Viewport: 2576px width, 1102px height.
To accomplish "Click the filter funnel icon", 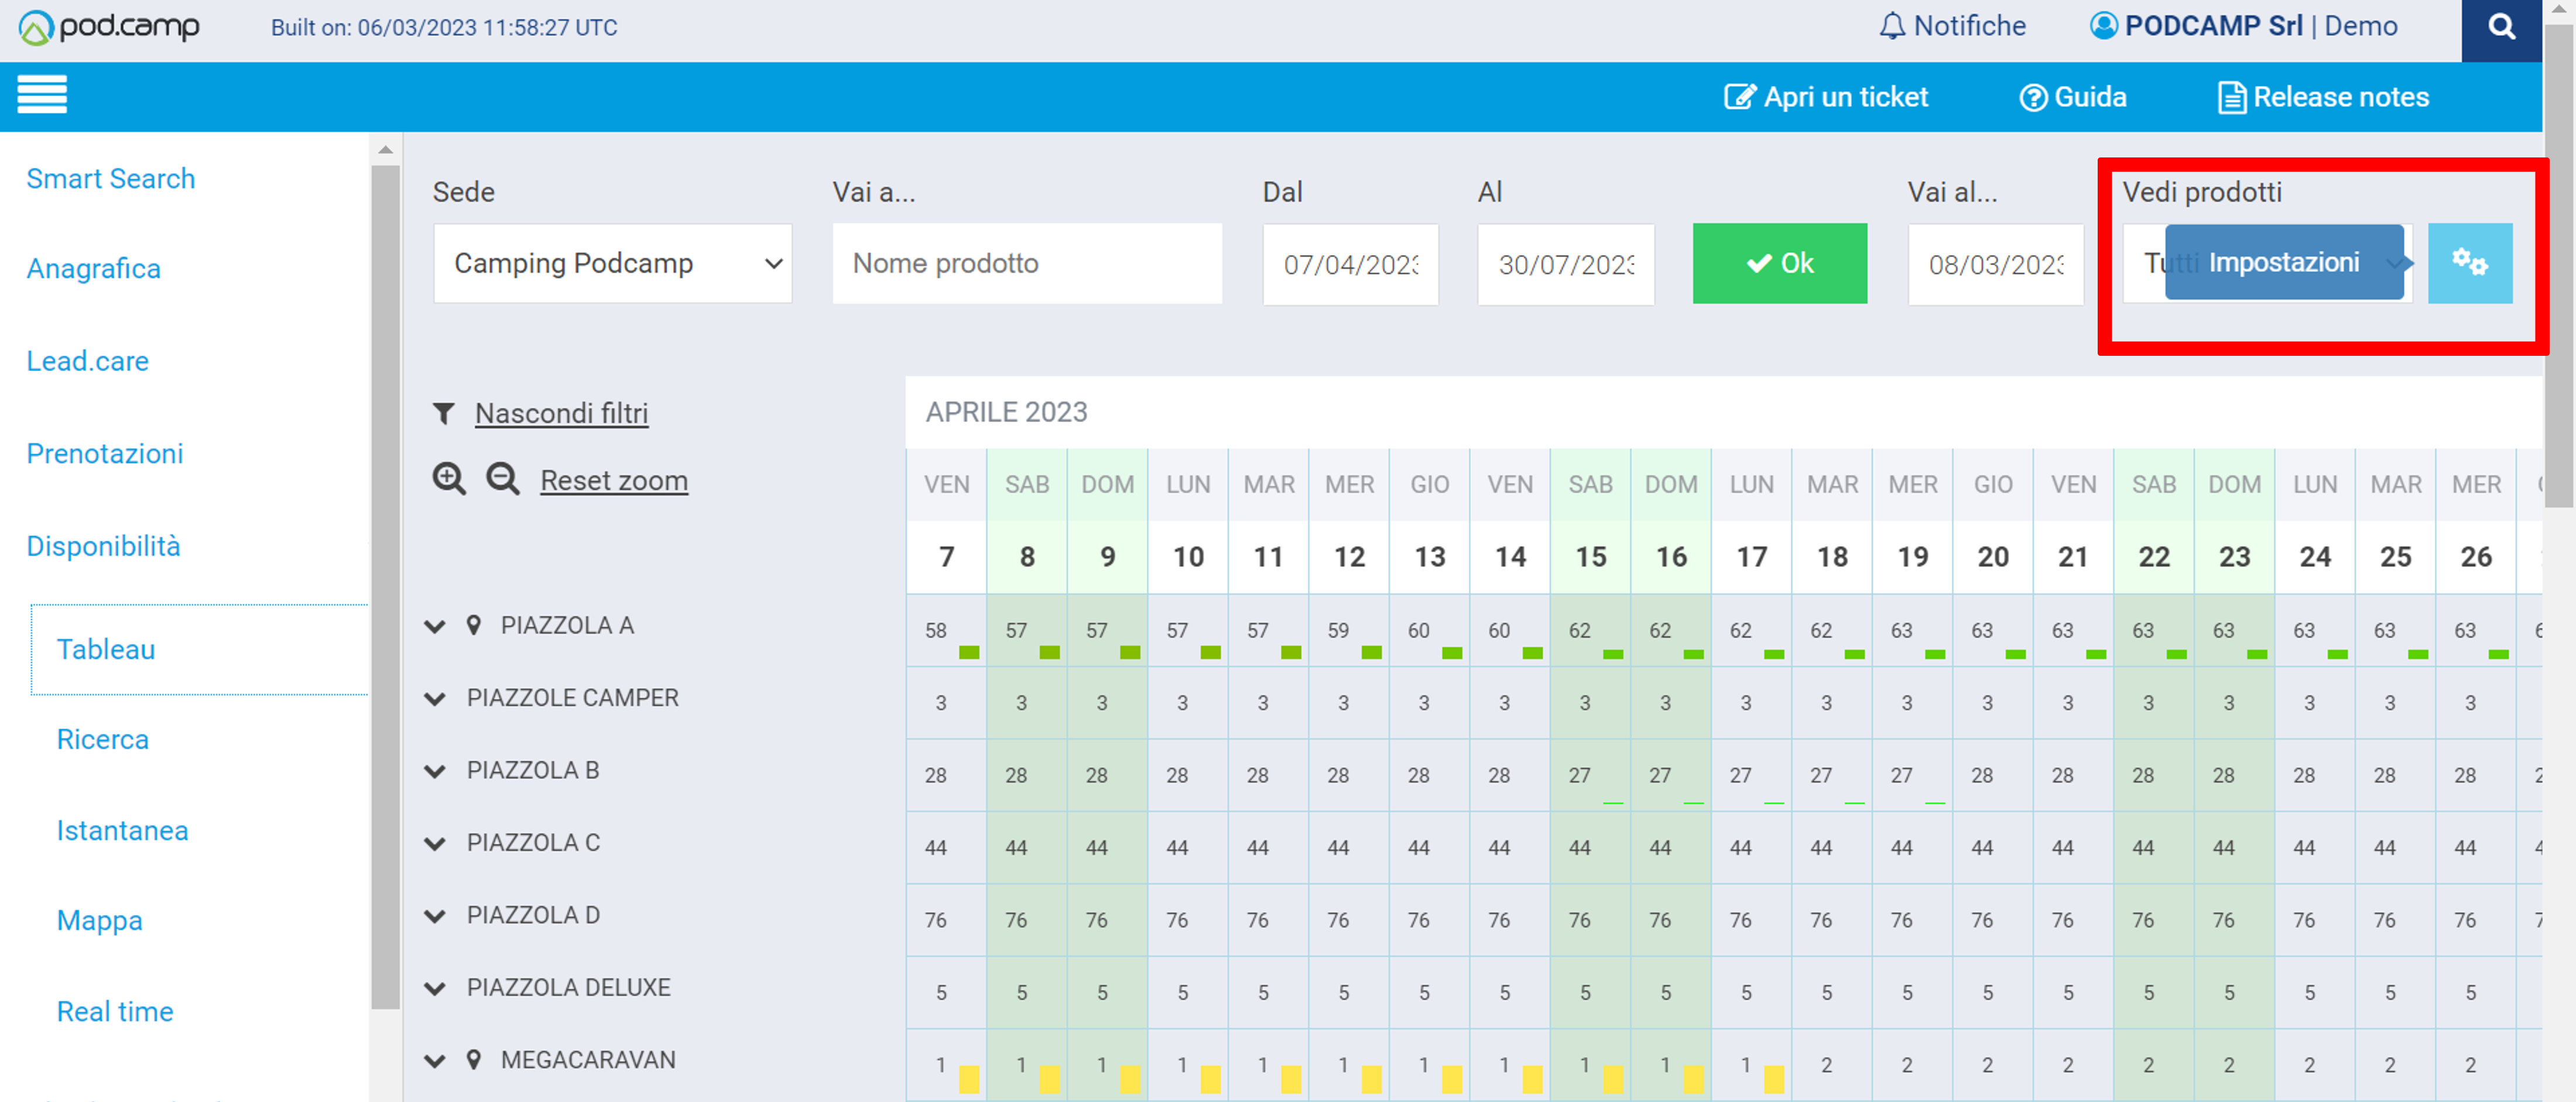I will click(444, 413).
